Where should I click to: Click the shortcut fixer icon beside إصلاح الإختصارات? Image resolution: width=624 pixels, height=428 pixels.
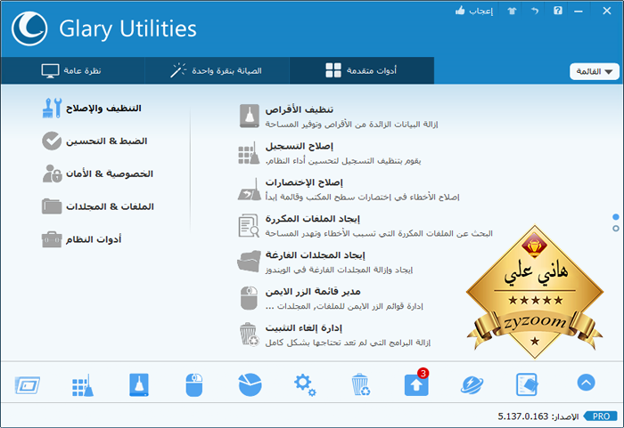tap(250, 190)
